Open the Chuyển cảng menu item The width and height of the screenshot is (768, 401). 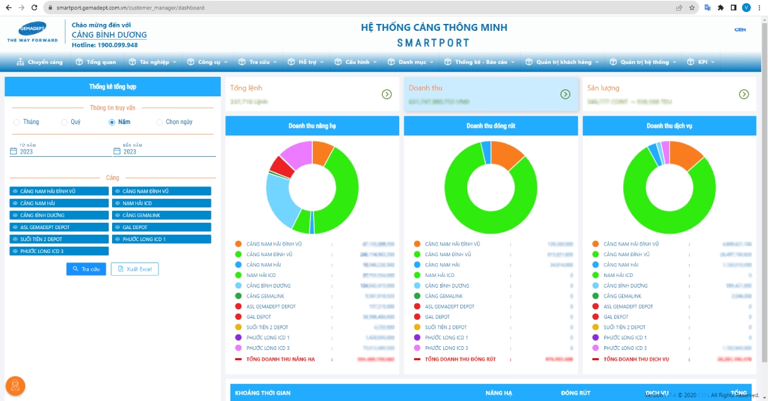(x=39, y=62)
